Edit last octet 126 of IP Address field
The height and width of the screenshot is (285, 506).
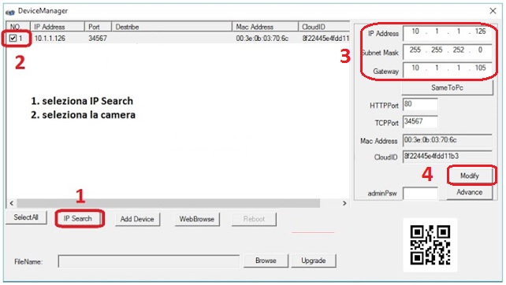pos(480,31)
